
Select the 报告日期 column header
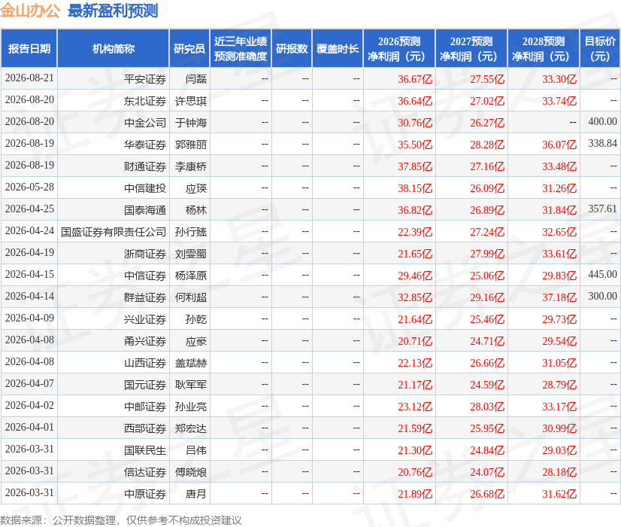(x=29, y=48)
